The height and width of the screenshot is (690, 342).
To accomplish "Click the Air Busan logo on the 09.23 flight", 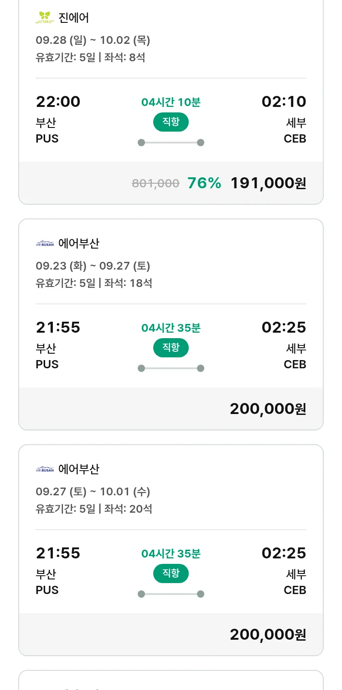I will coord(45,244).
